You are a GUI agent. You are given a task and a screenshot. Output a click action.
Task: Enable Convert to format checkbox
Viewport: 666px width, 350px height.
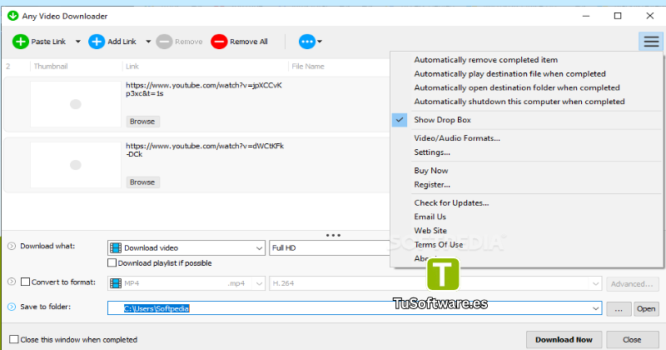click(26, 282)
